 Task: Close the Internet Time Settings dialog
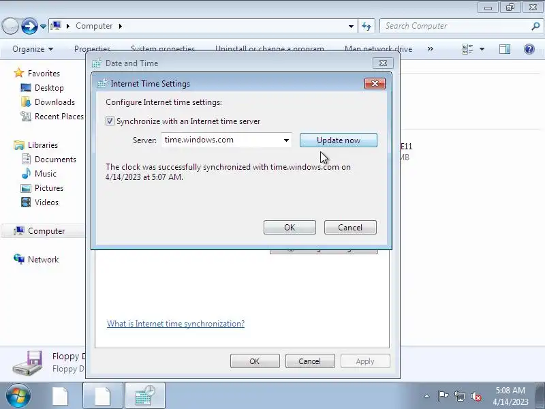coord(375,83)
